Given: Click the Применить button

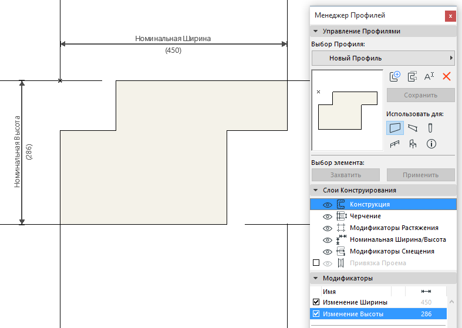Looking at the screenshot, I should click(x=421, y=175).
